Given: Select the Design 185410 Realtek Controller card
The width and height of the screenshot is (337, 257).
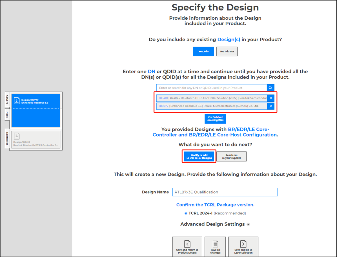Looking at the screenshot, I should point(36,140).
